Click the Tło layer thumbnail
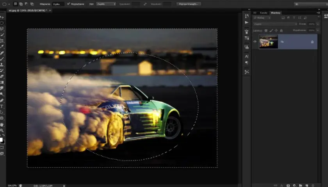Viewport: 328px width, 187px height. (x=269, y=42)
